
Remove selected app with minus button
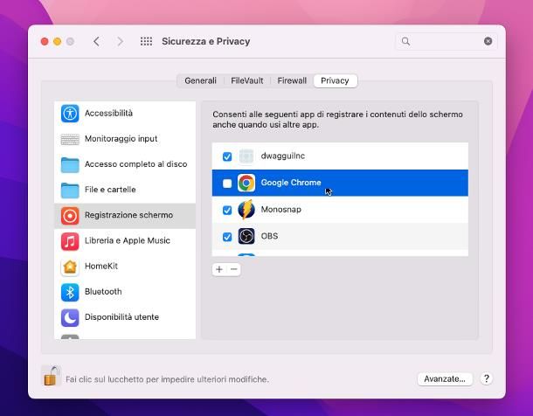[234, 269]
